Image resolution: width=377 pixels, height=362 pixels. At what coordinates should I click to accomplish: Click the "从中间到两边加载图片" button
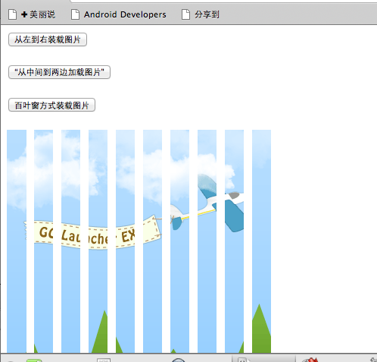click(x=59, y=72)
